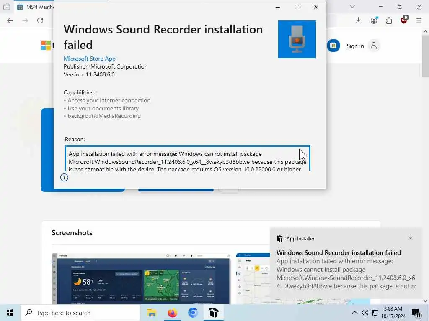Click the Sign in link on page
The image size is (429, 321).
355,46
